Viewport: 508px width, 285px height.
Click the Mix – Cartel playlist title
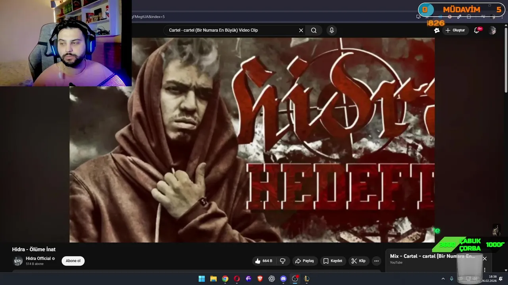[433, 256]
